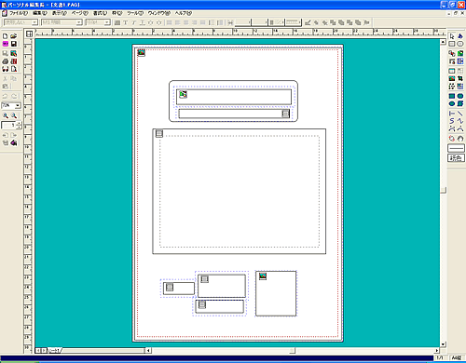Click the horizontal scrollbar right arrow

click(x=437, y=351)
